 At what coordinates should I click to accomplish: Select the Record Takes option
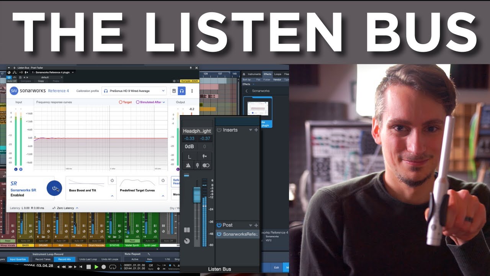point(42,259)
